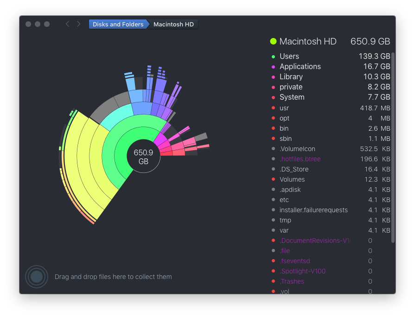415x317 pixels.
Task: Select the bin folder entry
Action: coord(330,128)
